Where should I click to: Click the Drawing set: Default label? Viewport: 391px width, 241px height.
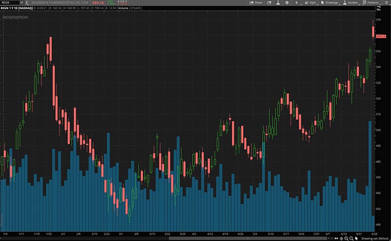374,238
